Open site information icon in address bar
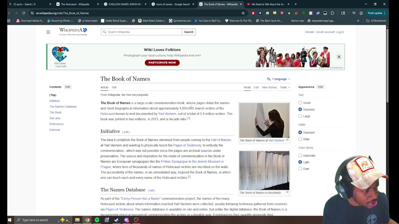Viewport: 399px width, 224px height. coord(32,13)
